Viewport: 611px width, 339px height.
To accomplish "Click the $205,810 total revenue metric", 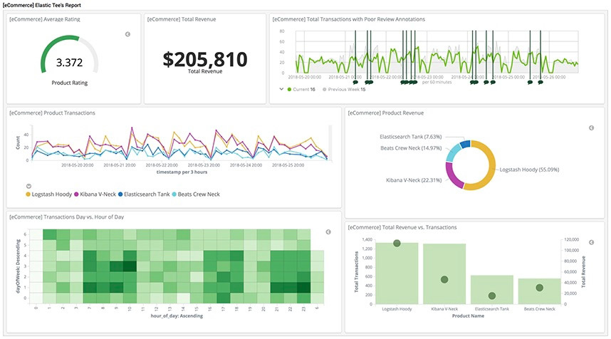I will (205, 59).
